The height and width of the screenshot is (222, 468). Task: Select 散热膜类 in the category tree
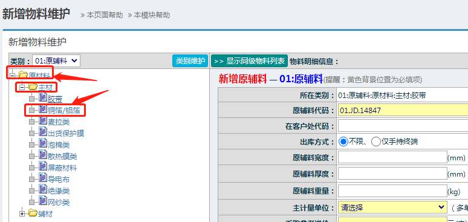[62, 156]
